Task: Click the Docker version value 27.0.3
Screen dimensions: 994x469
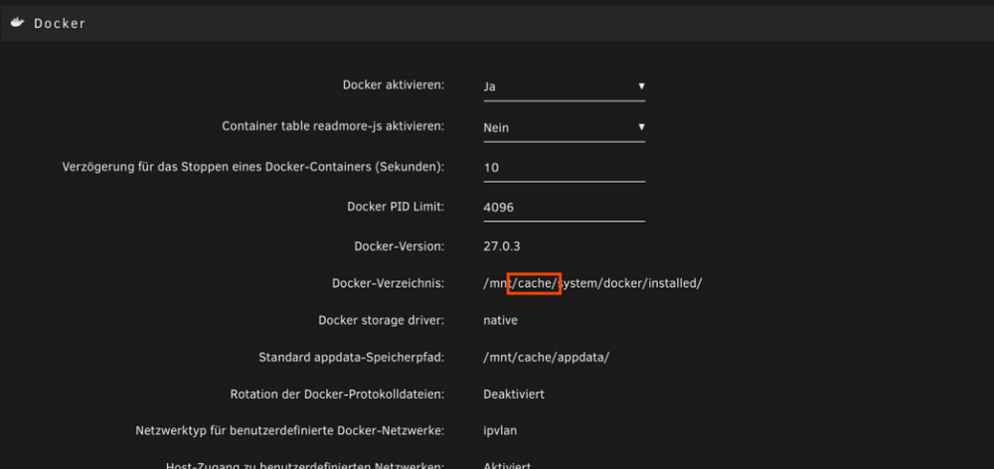Action: pyautogui.click(x=502, y=245)
